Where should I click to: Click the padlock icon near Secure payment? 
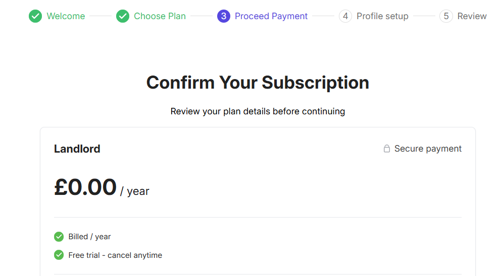[x=387, y=149]
